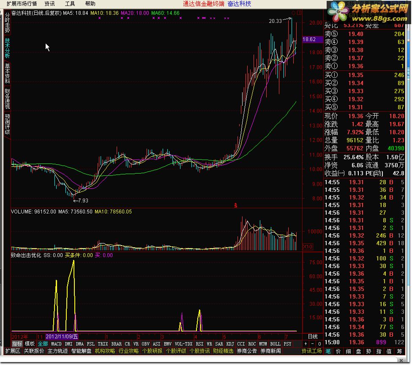The width and height of the screenshot is (412, 365).
Task: Click the 日线 period label
Action: [x=313, y=337]
